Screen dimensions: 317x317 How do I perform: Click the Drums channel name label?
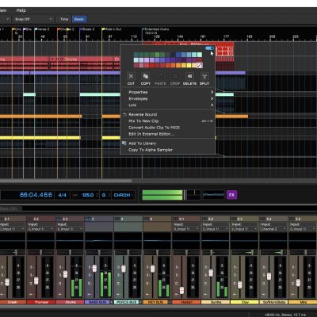[x=70, y=302]
